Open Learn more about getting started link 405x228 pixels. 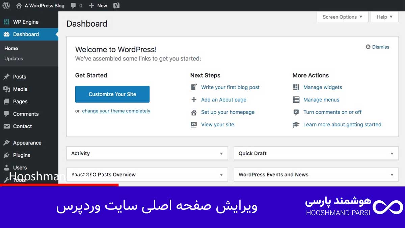coord(342,125)
